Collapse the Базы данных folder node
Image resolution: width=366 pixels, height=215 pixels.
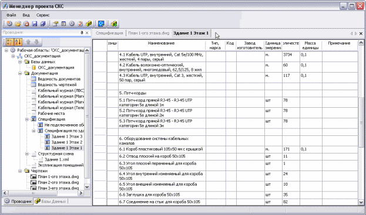click(20, 62)
